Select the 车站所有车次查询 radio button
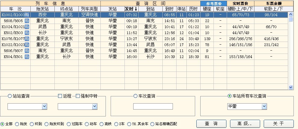Viewport: 298px width, 129px height. (229, 96)
